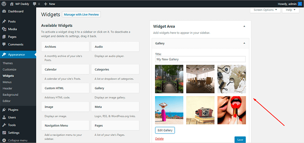The width and height of the screenshot is (304, 143).
Task: Click the Appearance brush icon
Action: pyautogui.click(x=4, y=54)
